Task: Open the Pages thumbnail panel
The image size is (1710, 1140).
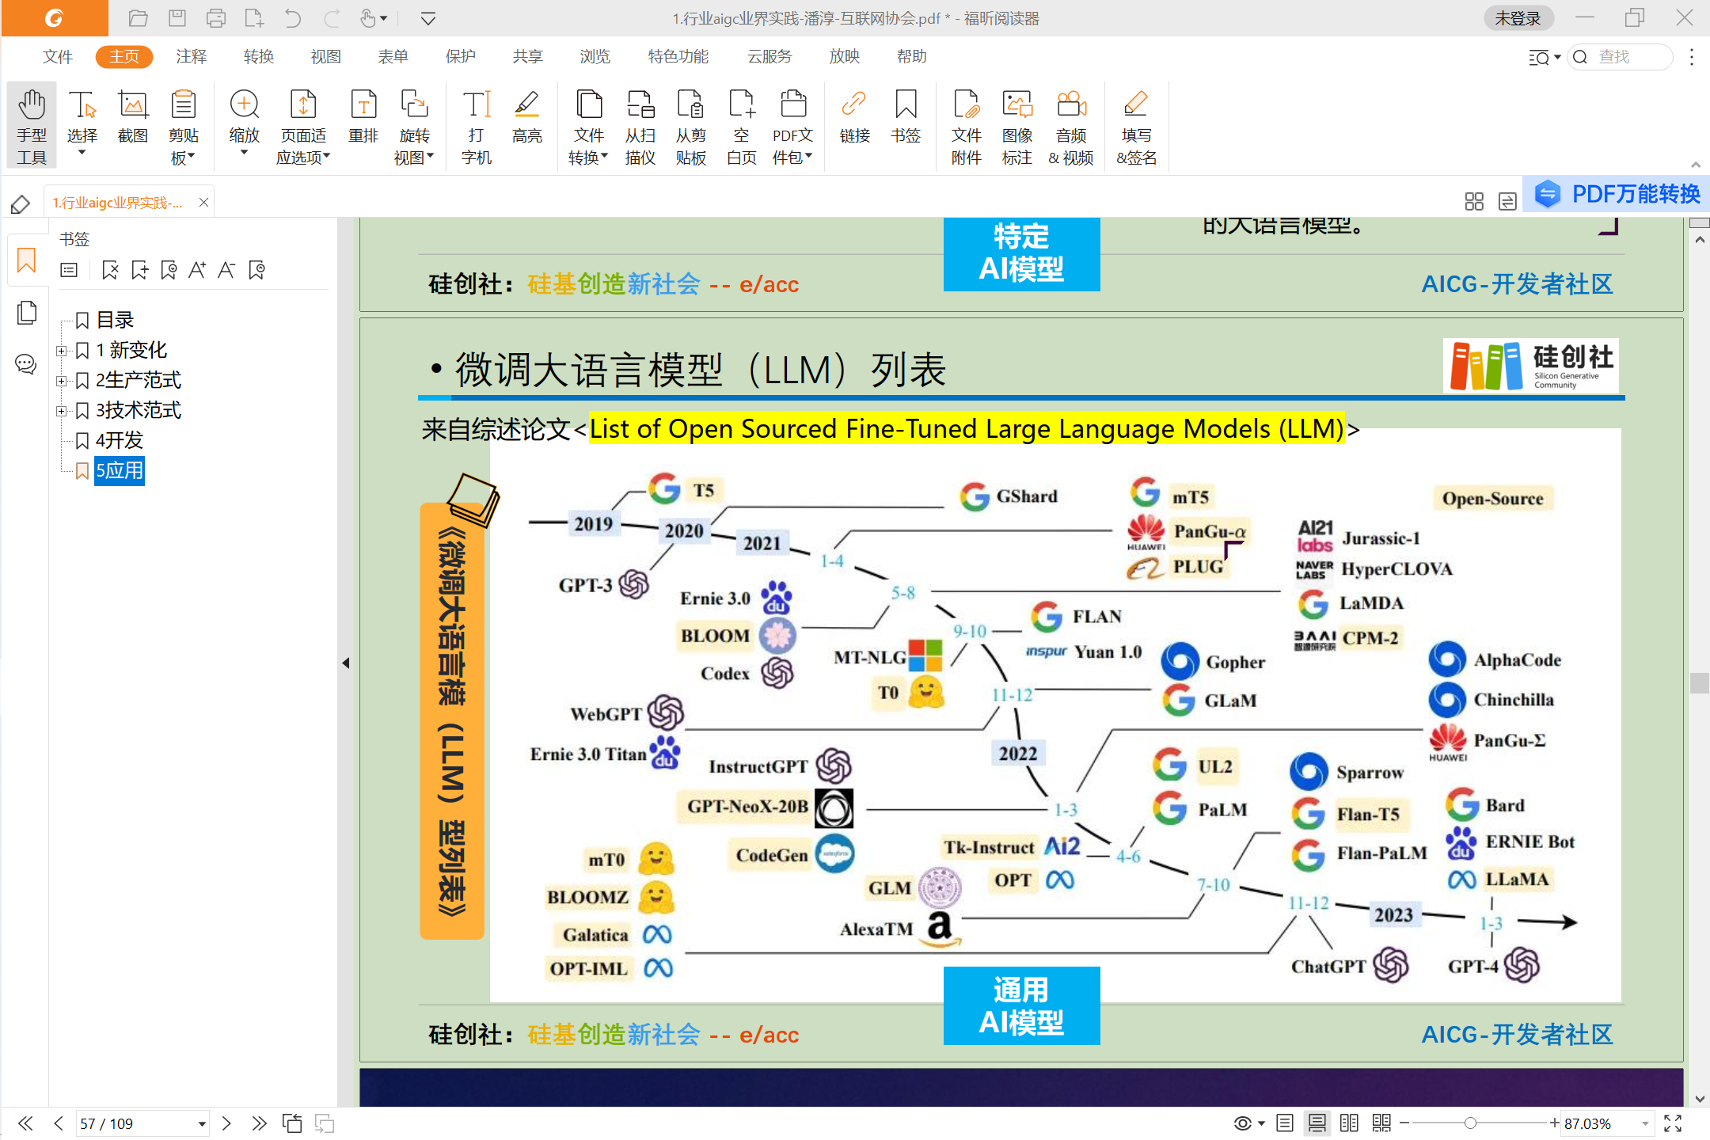Action: (x=26, y=313)
